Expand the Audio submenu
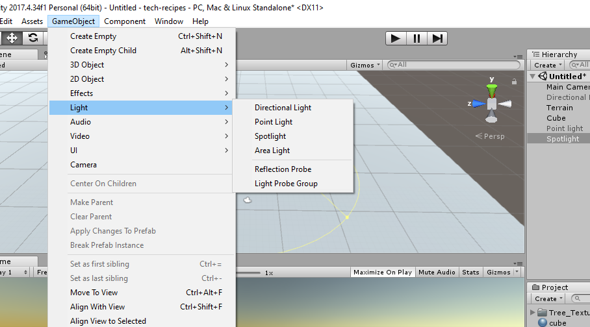This screenshot has width=590, height=327. tap(142, 122)
